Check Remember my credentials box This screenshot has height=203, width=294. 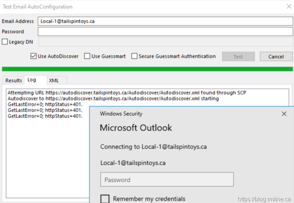tap(105, 199)
